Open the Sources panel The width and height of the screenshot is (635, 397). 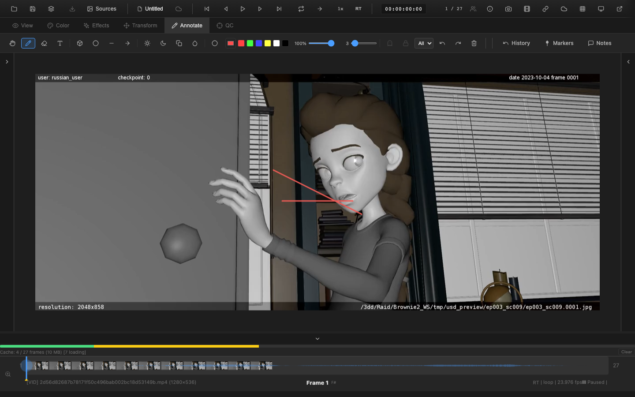102,9
